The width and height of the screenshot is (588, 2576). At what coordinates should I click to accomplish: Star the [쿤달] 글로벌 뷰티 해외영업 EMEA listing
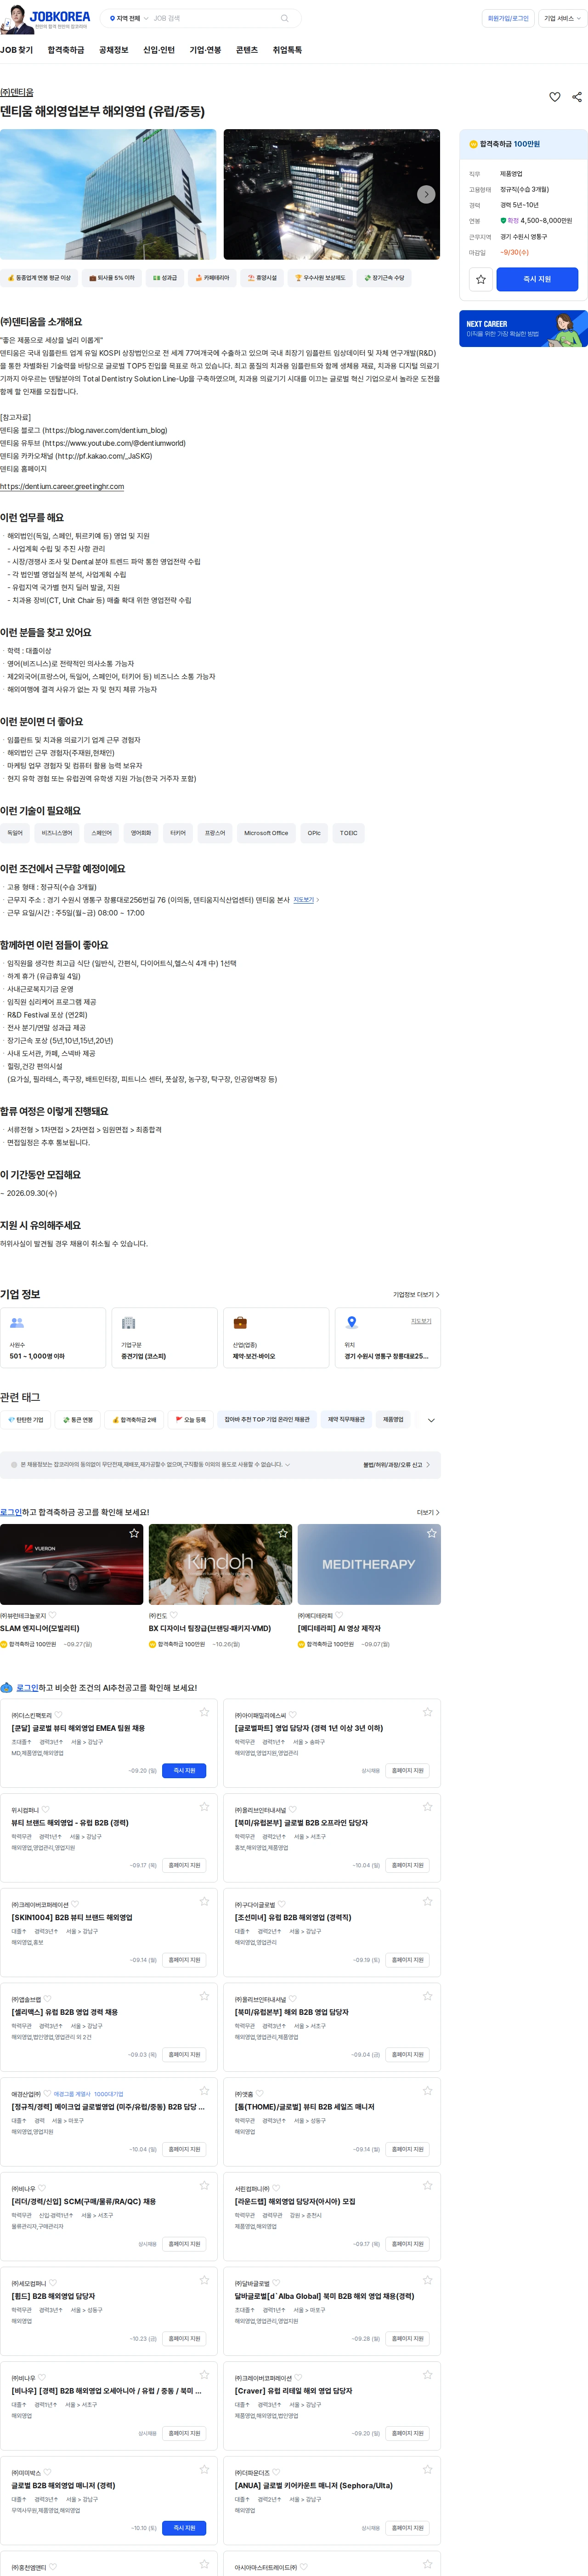[x=204, y=1712]
